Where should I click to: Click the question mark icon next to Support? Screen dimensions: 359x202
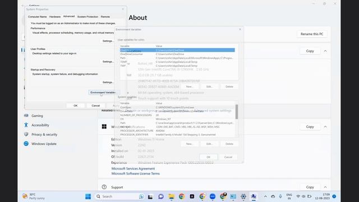[x=104, y=187]
